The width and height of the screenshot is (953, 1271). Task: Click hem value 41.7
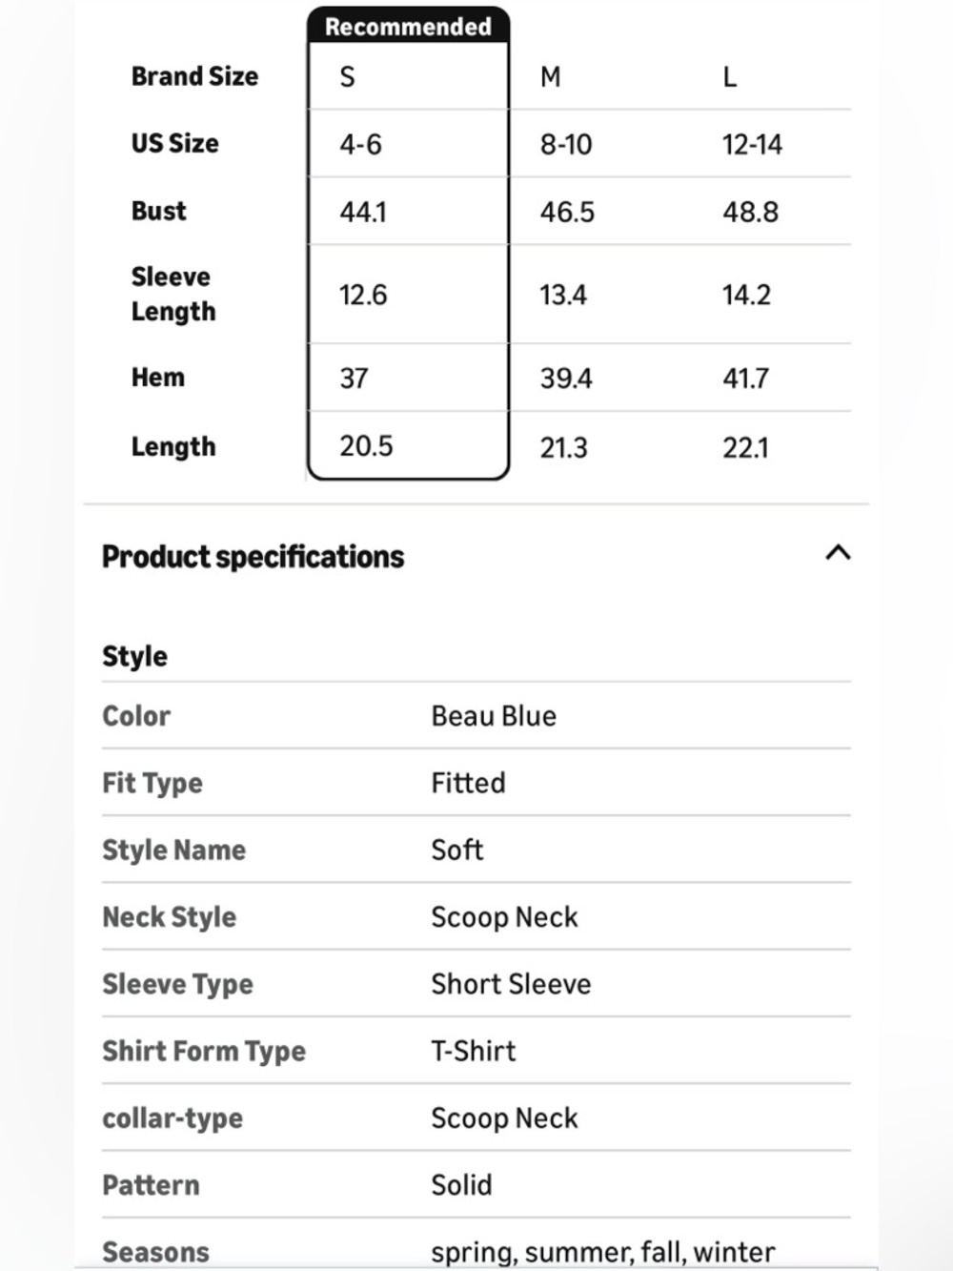(x=745, y=379)
